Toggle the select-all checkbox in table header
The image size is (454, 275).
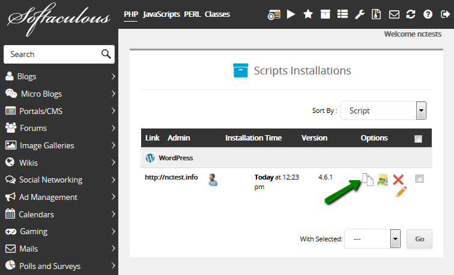click(418, 139)
